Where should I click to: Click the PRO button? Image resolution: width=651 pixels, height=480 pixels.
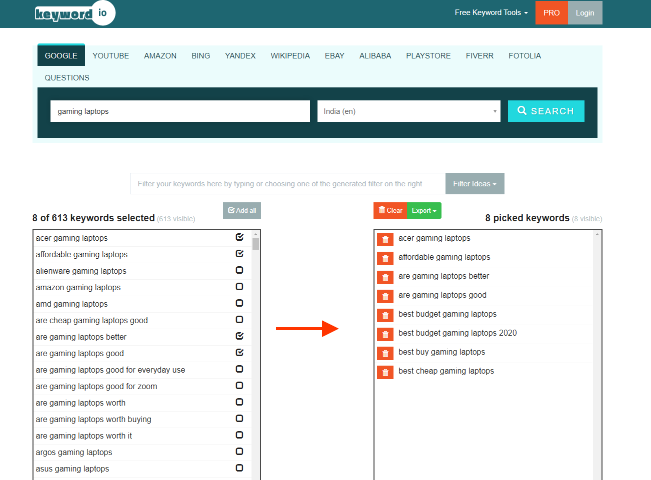551,12
